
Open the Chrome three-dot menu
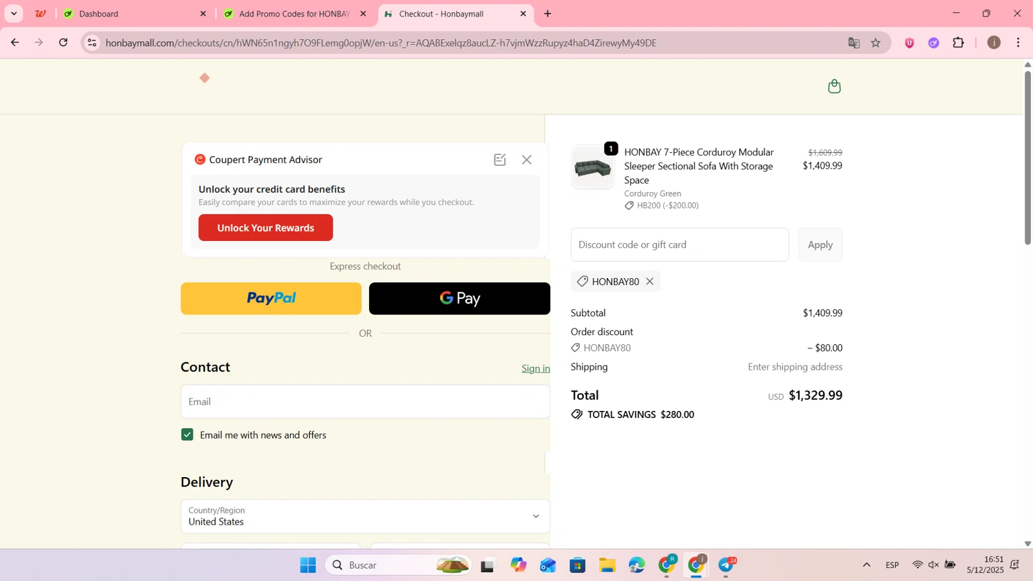[1019, 43]
